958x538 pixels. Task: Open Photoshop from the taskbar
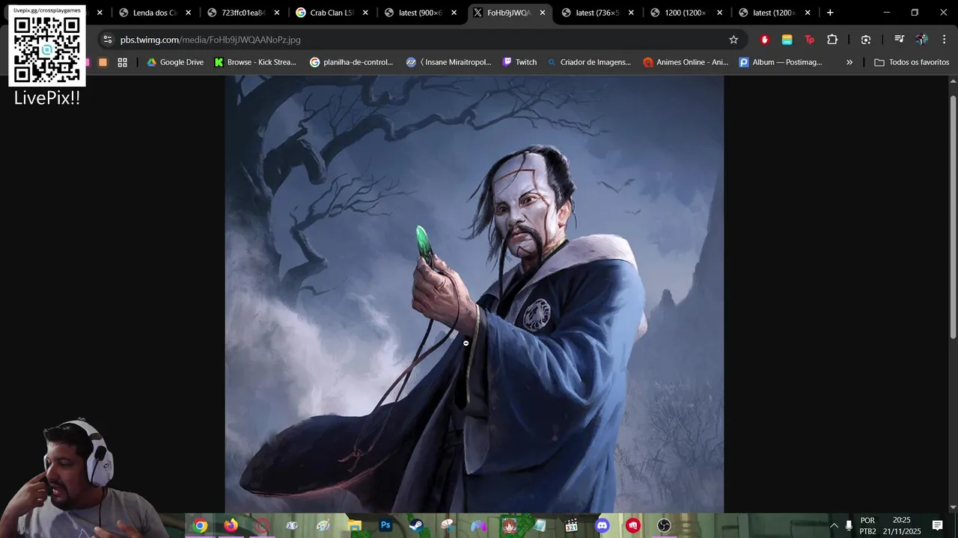(x=385, y=526)
